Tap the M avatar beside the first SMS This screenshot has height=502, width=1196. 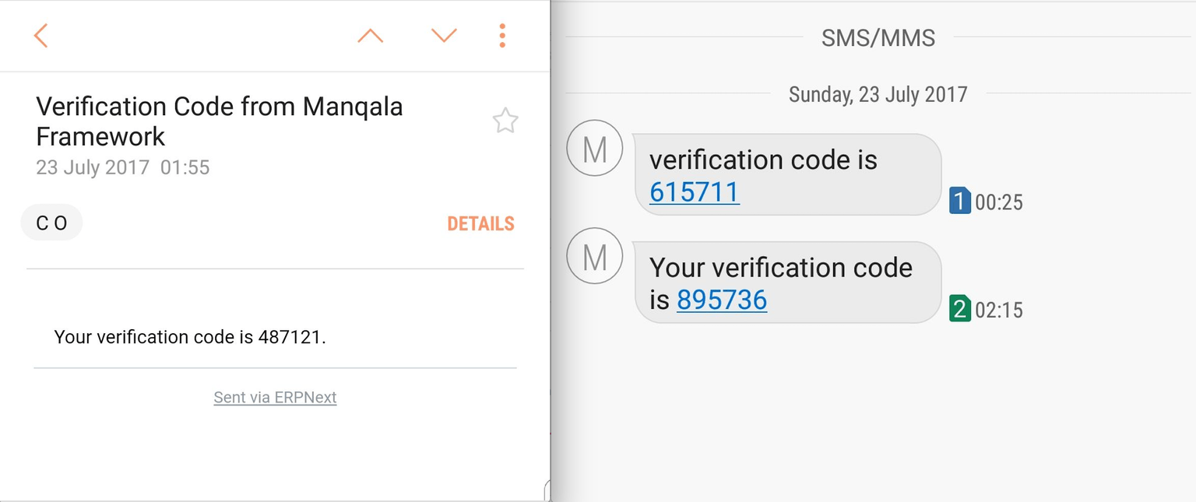click(594, 148)
